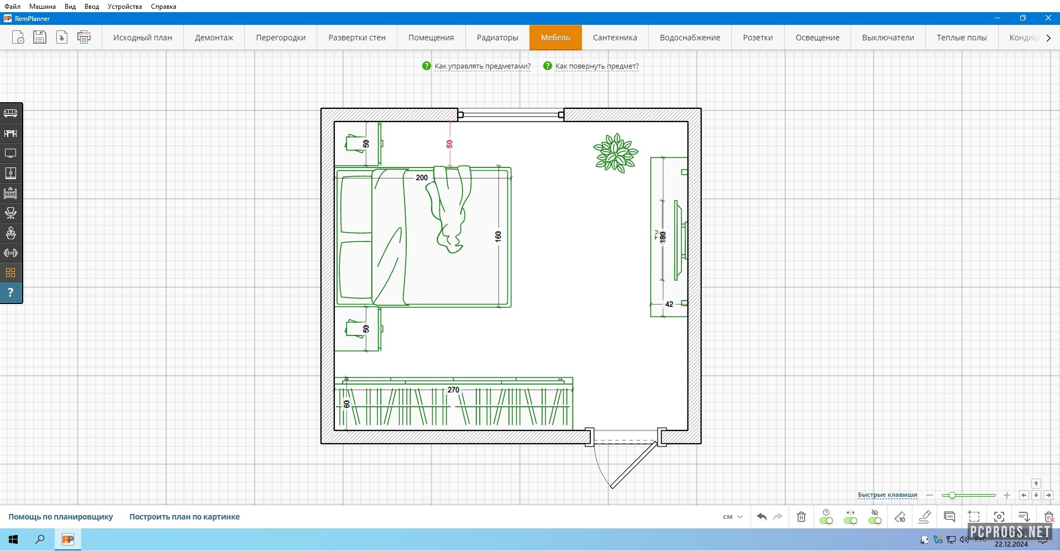Switch to the Сантехника tab

pos(615,38)
